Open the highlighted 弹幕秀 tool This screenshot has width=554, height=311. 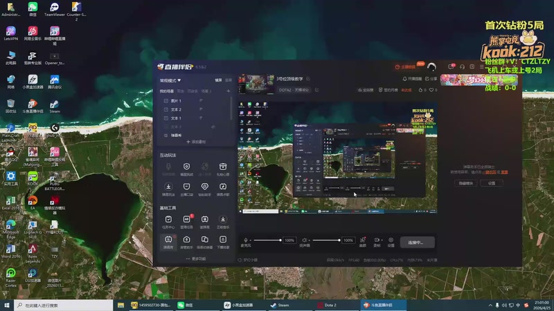coord(168,242)
